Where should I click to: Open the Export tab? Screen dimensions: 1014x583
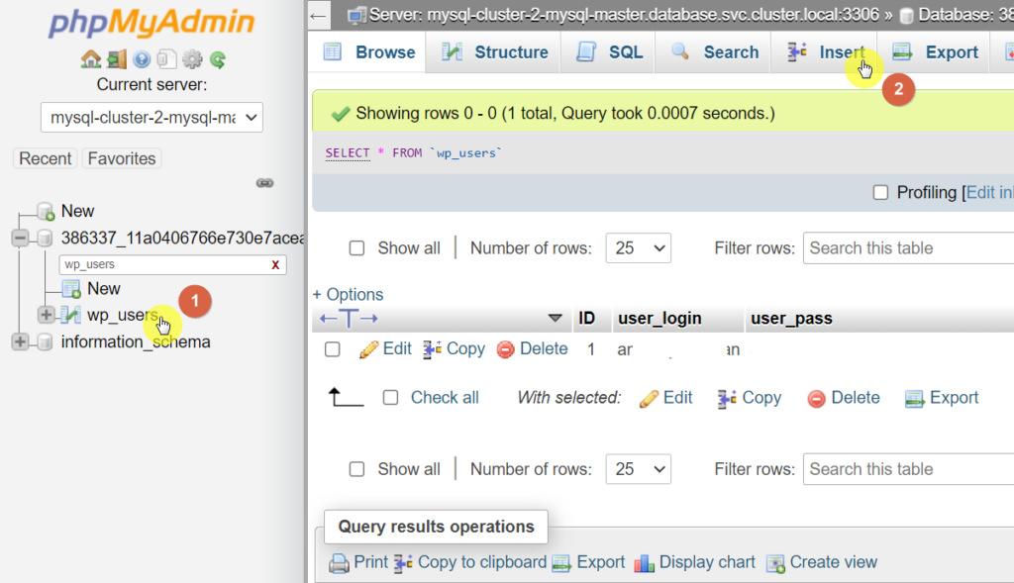point(935,52)
